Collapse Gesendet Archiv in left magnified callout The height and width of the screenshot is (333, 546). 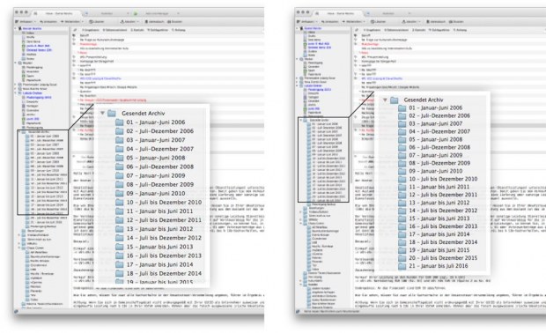(x=102, y=114)
